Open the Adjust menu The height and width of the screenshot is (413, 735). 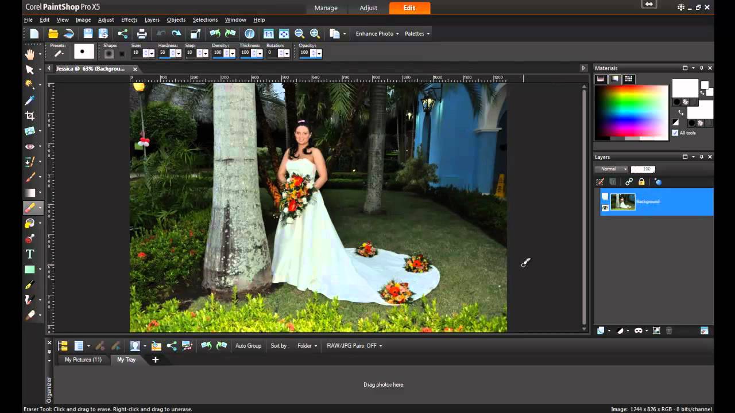point(106,20)
